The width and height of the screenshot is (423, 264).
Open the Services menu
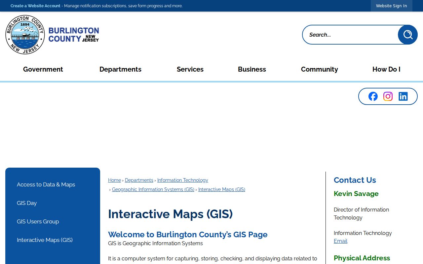(190, 69)
